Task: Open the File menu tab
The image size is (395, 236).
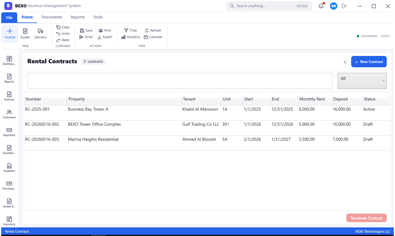Action: [9, 18]
